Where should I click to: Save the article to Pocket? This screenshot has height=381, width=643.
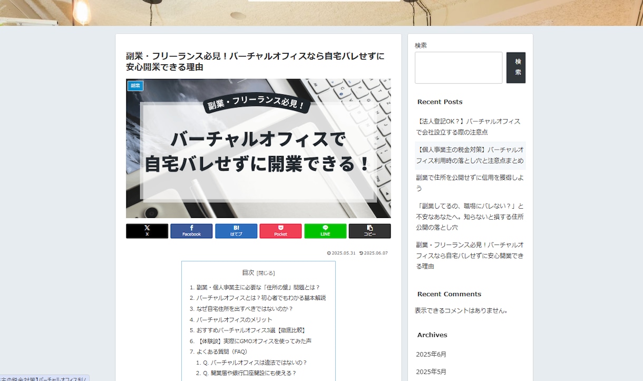[x=280, y=231]
